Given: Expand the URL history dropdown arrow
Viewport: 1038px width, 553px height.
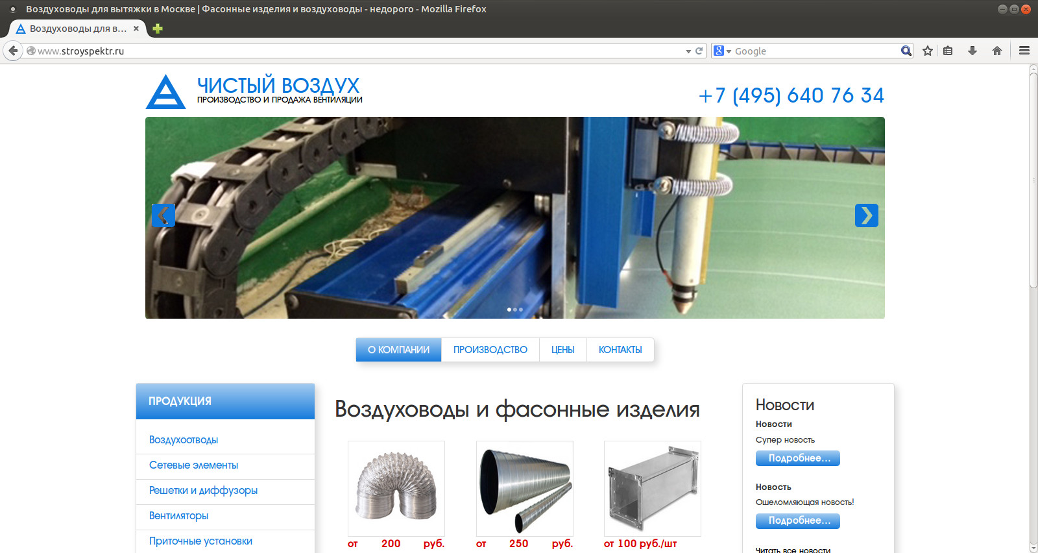Looking at the screenshot, I should point(688,51).
